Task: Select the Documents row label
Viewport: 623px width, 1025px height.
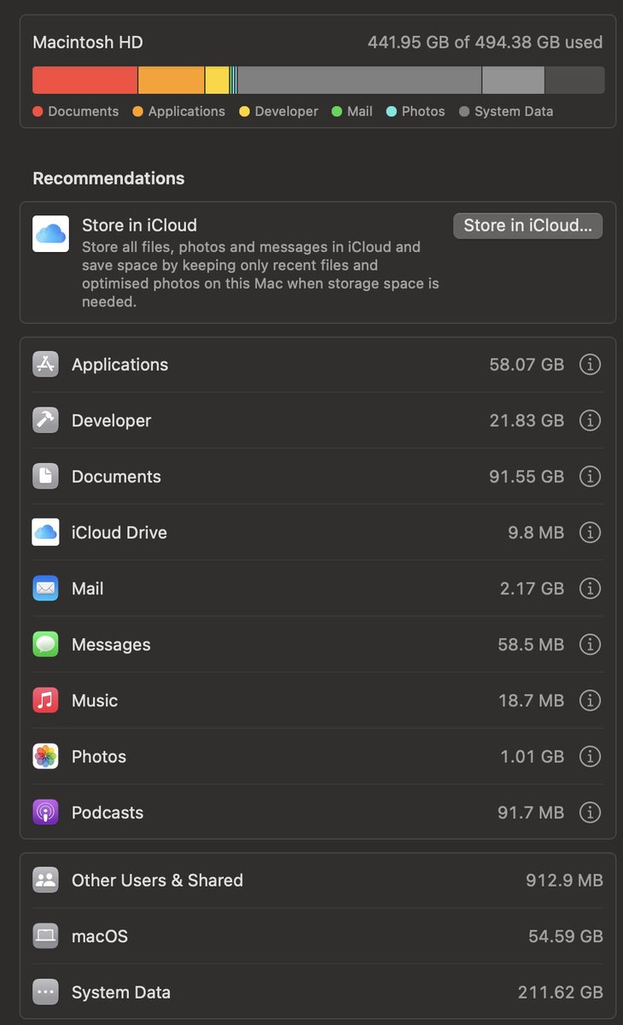Action: click(x=116, y=477)
